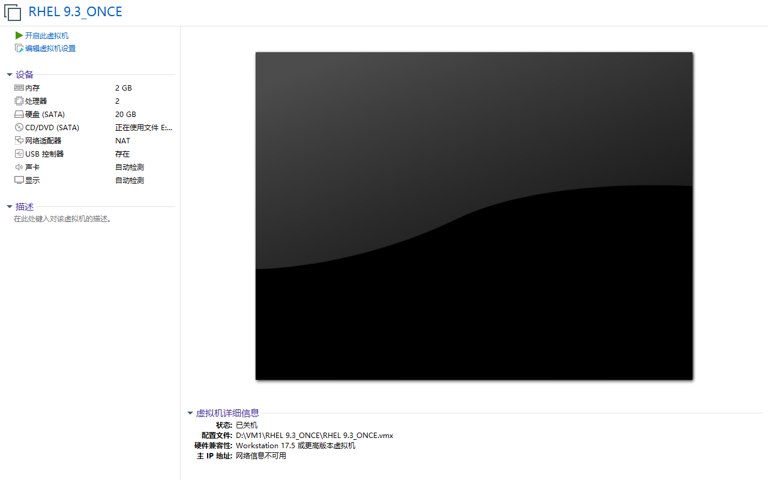Select the network adapter (网络适配器) icon
This screenshot has width=768, height=480.
coord(19,140)
